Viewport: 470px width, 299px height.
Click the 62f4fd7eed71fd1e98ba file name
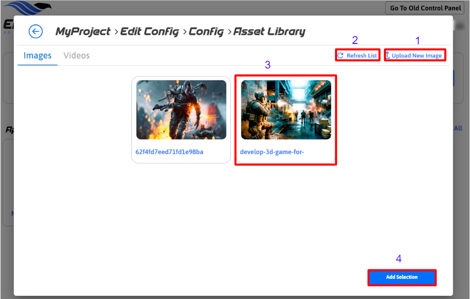169,152
